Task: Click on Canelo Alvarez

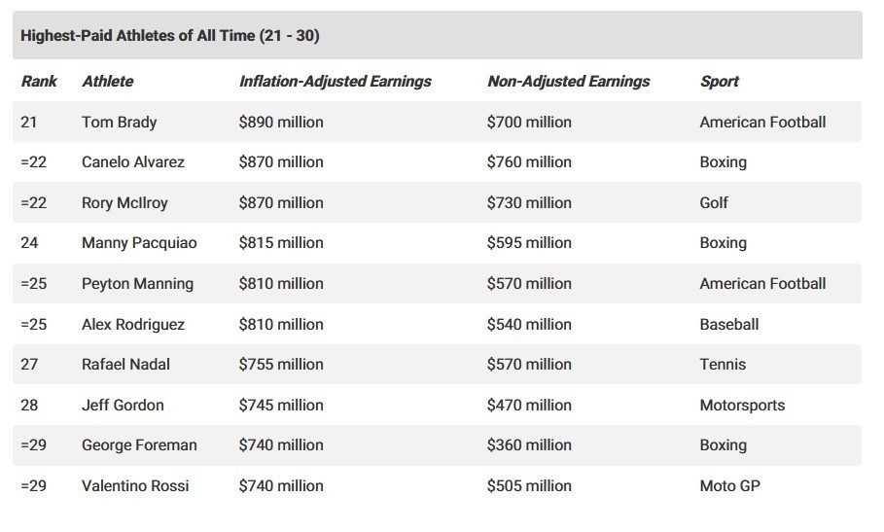Action: [x=132, y=162]
